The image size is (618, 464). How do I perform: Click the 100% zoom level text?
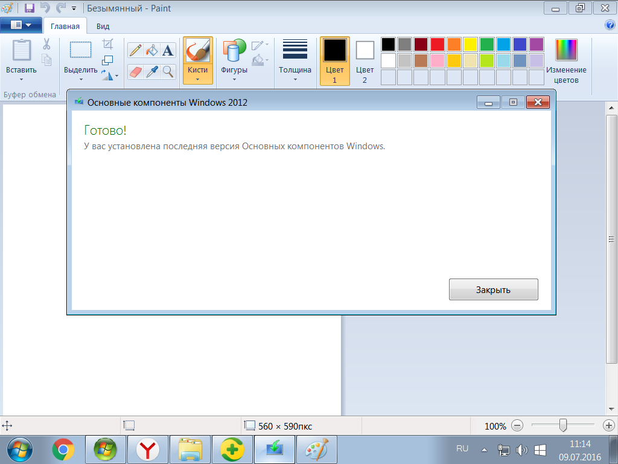click(495, 426)
